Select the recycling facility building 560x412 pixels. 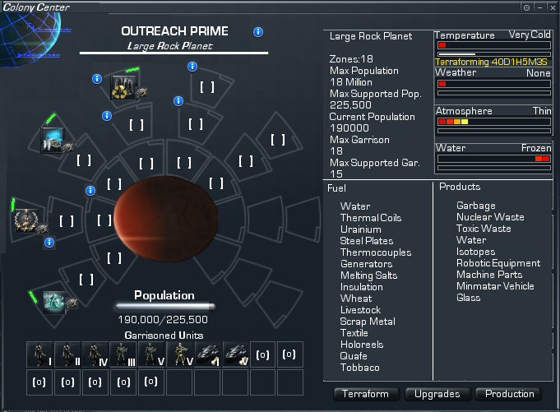coord(123,88)
